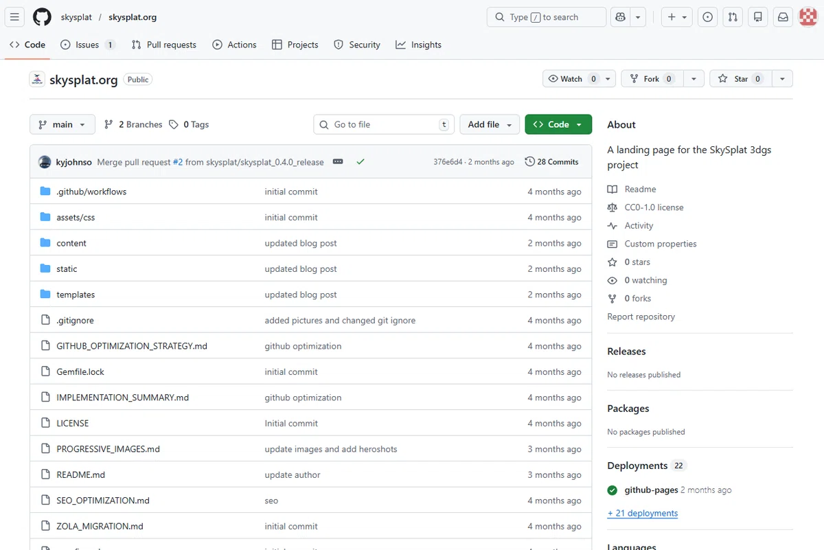Viewport: 824px width, 550px height.
Task: Click the green github-pages deployment check icon
Action: tap(613, 490)
